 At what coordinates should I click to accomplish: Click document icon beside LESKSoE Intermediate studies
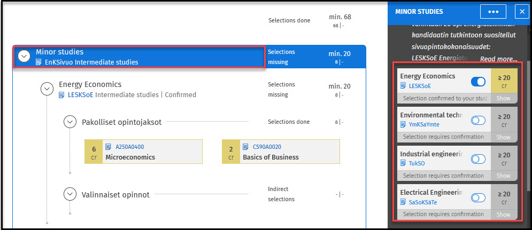click(x=62, y=95)
